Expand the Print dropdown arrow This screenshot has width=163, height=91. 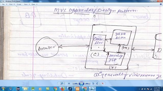click(x=14, y=5)
